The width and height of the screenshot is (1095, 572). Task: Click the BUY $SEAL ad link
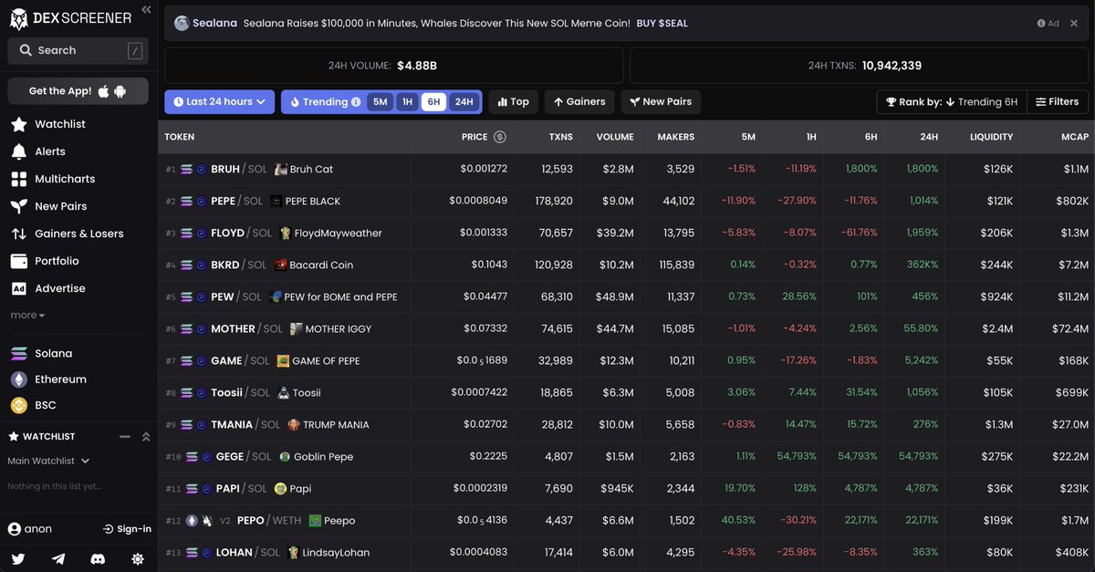(662, 23)
